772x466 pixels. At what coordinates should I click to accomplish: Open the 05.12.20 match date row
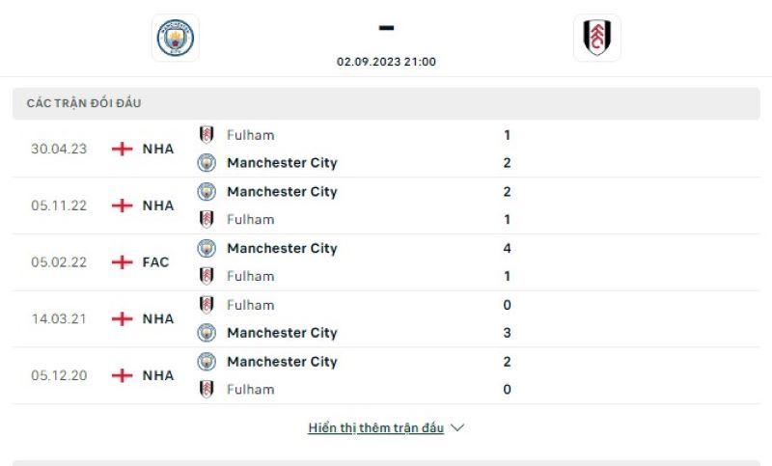click(59, 375)
